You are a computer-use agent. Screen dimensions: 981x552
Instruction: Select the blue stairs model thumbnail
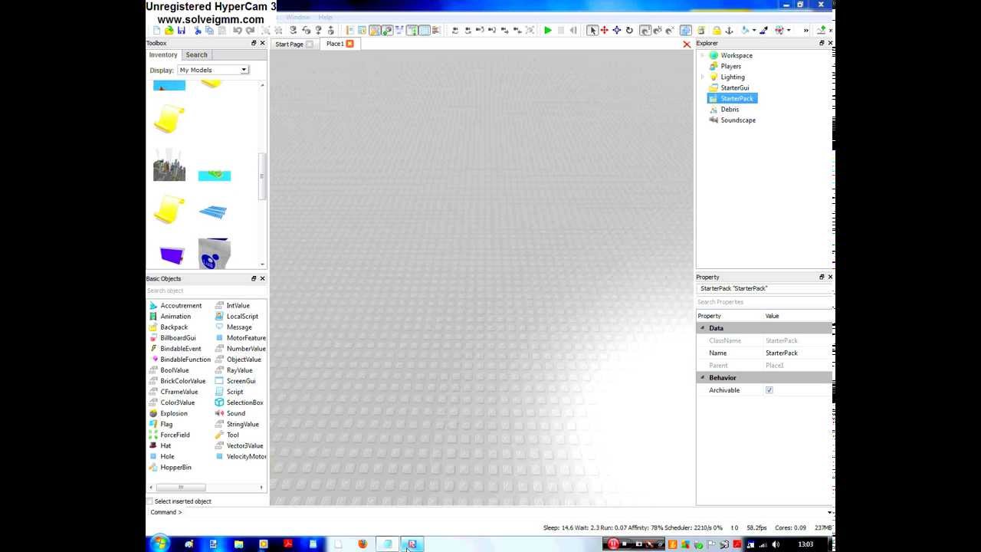point(213,212)
